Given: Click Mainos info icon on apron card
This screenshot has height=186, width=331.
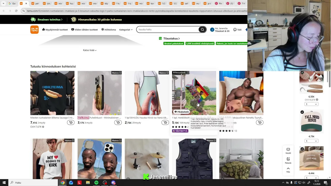Looking at the screenshot, I should tap(167, 73).
